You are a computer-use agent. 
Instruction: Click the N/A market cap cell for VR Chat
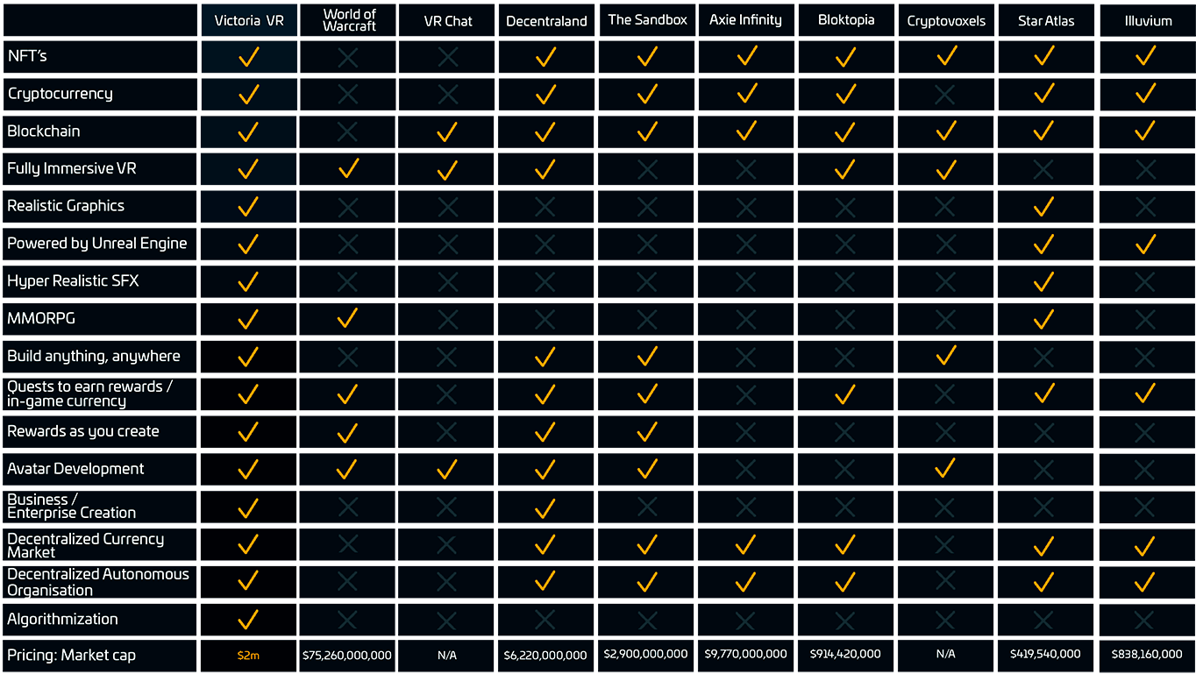click(x=448, y=654)
